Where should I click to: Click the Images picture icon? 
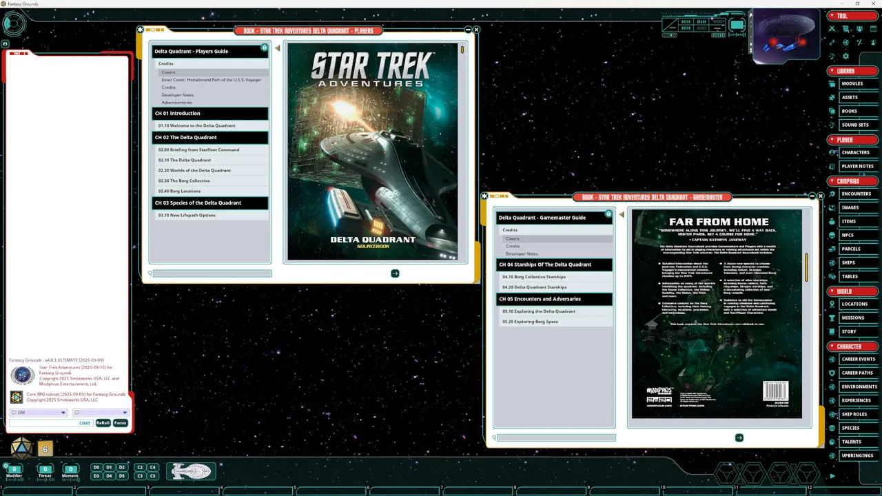coord(832,207)
